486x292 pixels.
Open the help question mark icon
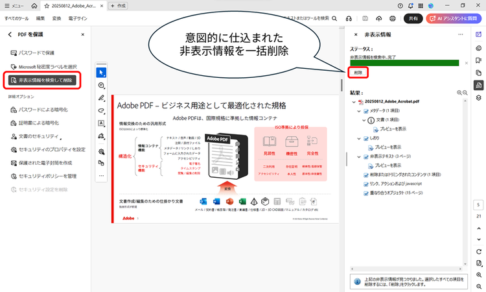click(x=400, y=6)
